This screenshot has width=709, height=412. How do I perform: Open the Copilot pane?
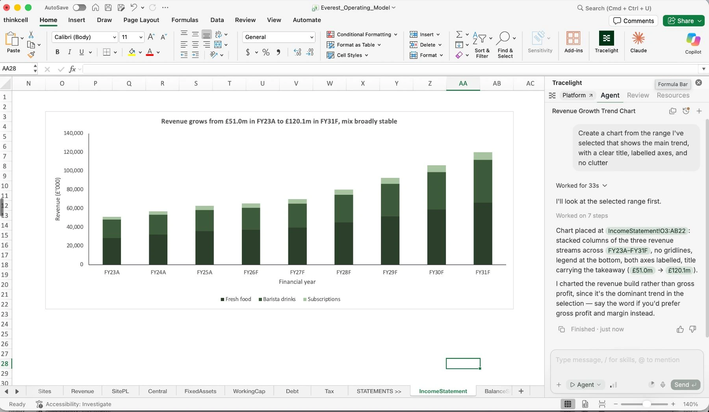[x=693, y=43]
